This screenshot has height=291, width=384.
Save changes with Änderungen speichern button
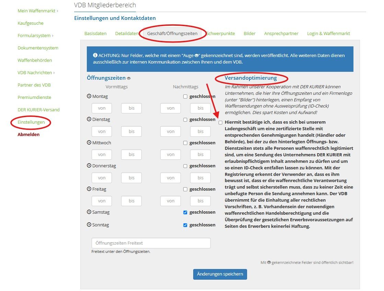[x=220, y=274]
